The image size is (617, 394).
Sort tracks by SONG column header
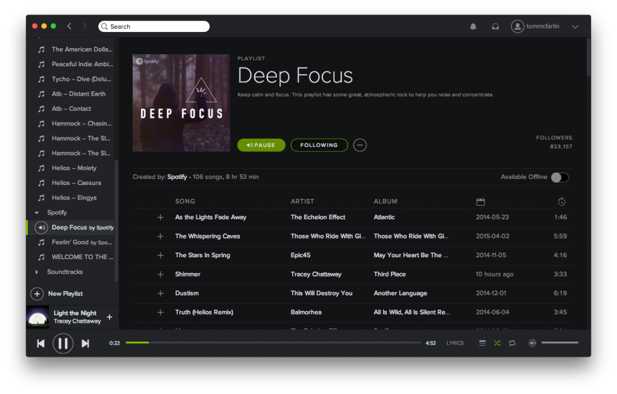coord(185,201)
